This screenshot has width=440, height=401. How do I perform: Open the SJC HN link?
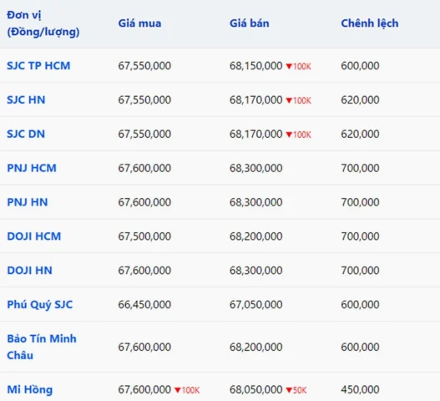26,100
